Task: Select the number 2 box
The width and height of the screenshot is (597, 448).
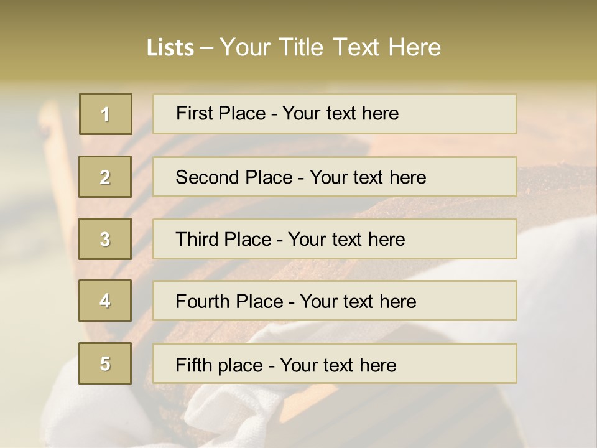Action: 105,177
